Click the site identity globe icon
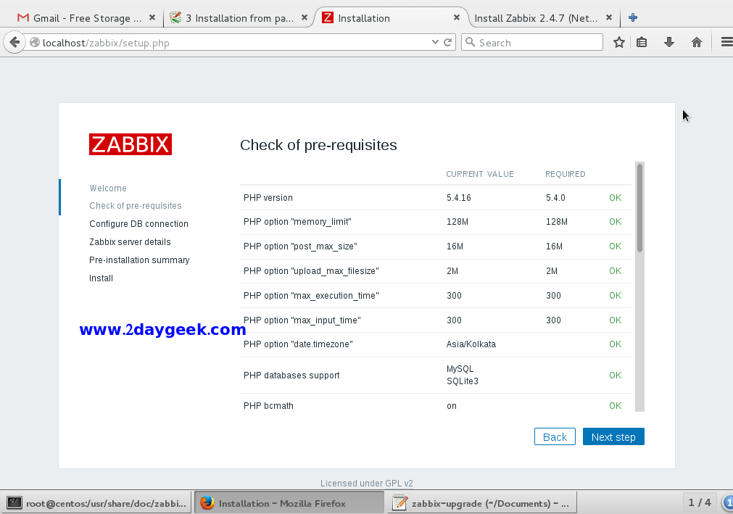The width and height of the screenshot is (733, 514). (35, 43)
